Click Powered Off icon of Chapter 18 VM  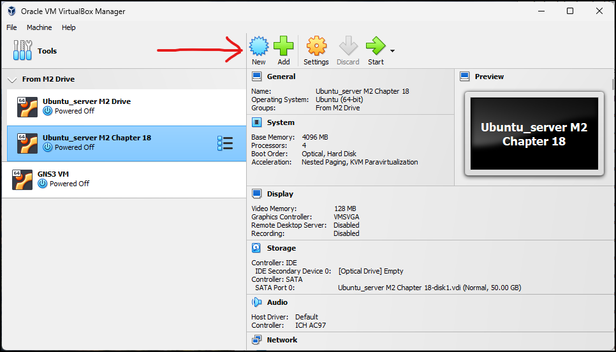pos(48,147)
